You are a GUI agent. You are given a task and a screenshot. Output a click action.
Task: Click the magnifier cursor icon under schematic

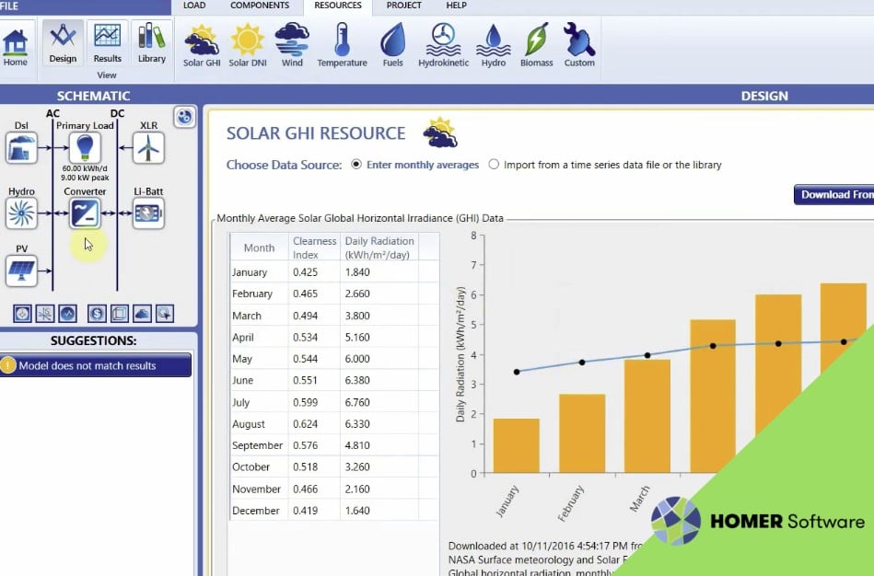(x=165, y=314)
